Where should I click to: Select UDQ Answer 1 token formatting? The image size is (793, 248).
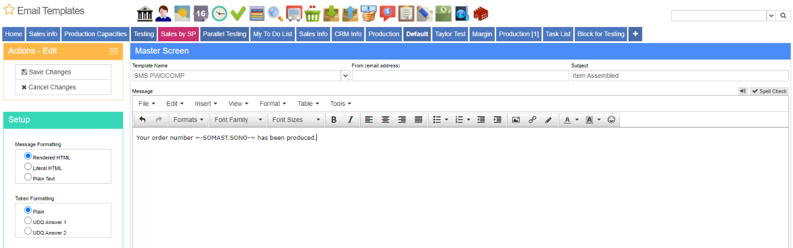[x=28, y=221]
